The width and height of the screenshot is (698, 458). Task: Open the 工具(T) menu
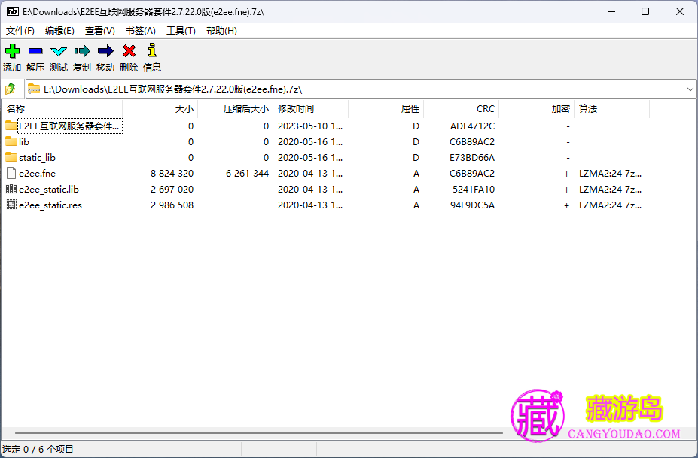181,31
